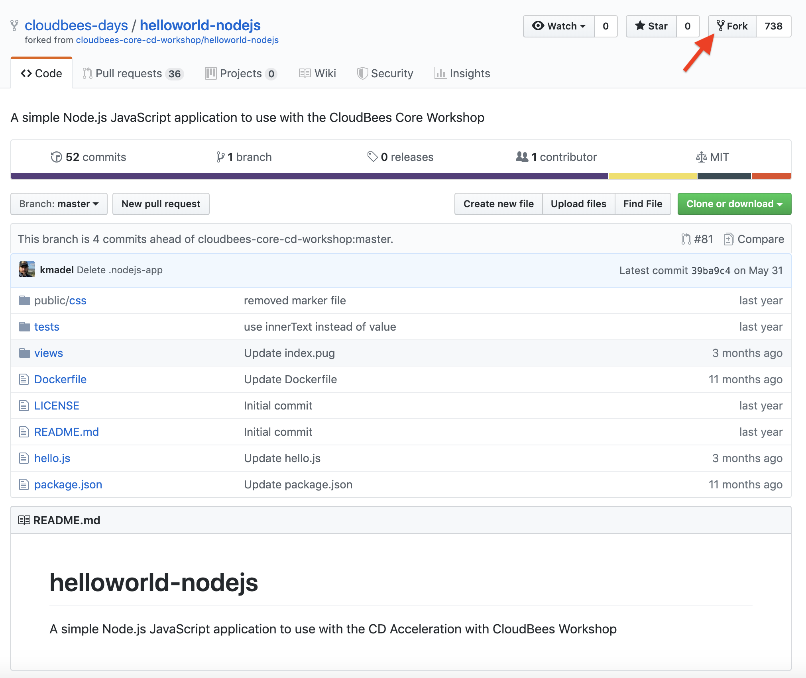Image resolution: width=806 pixels, height=678 pixels.
Task: Star this repository
Action: 651,26
